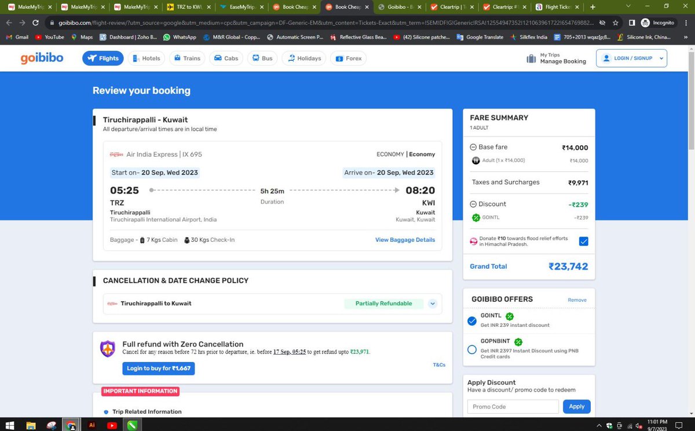Click the Zero Cancellation shield icon
Screen dimensions: 695x431
[x=108, y=348]
